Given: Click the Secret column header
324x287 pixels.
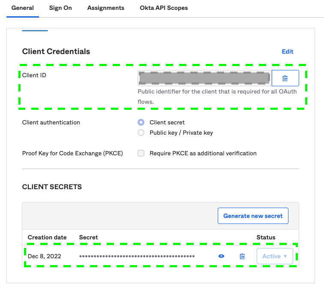Looking at the screenshot, I should point(89,237).
